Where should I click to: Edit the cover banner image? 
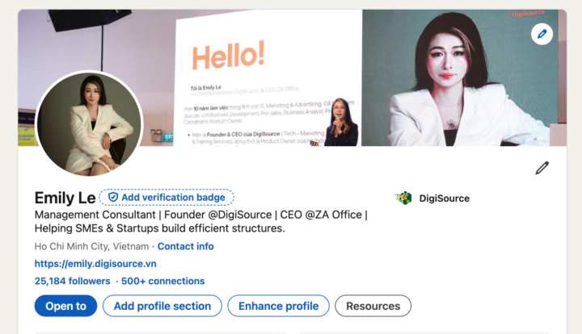[x=542, y=34]
